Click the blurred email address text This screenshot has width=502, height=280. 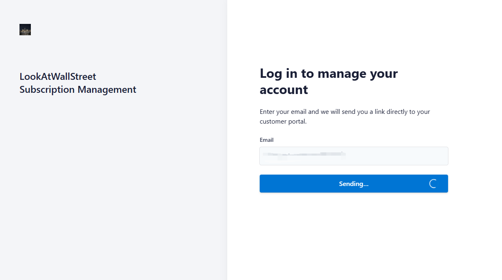[x=304, y=154]
